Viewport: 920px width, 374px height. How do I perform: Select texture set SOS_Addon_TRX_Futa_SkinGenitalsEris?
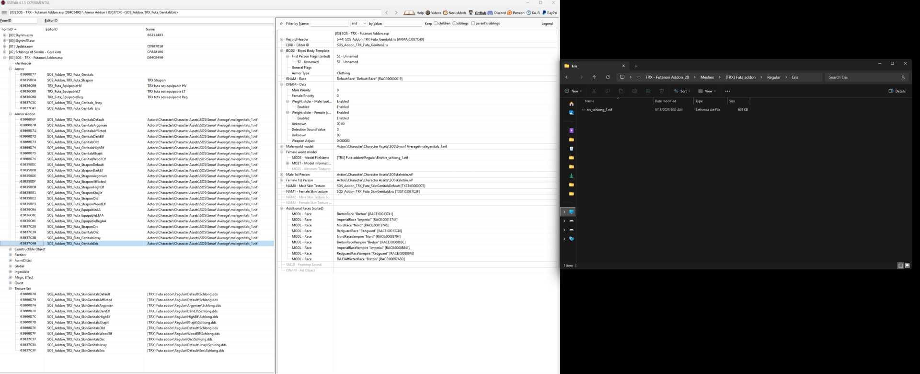76,351
